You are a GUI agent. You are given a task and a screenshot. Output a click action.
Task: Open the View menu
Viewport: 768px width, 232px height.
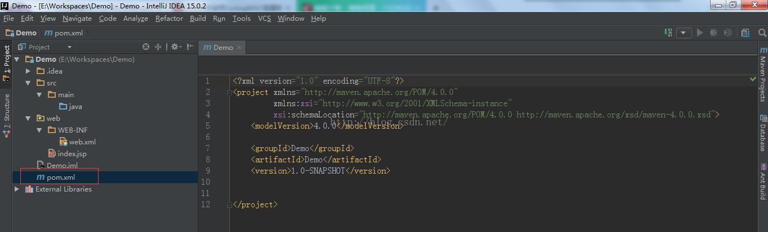[48, 18]
